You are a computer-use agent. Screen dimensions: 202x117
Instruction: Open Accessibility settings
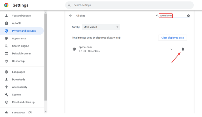pos(22,87)
